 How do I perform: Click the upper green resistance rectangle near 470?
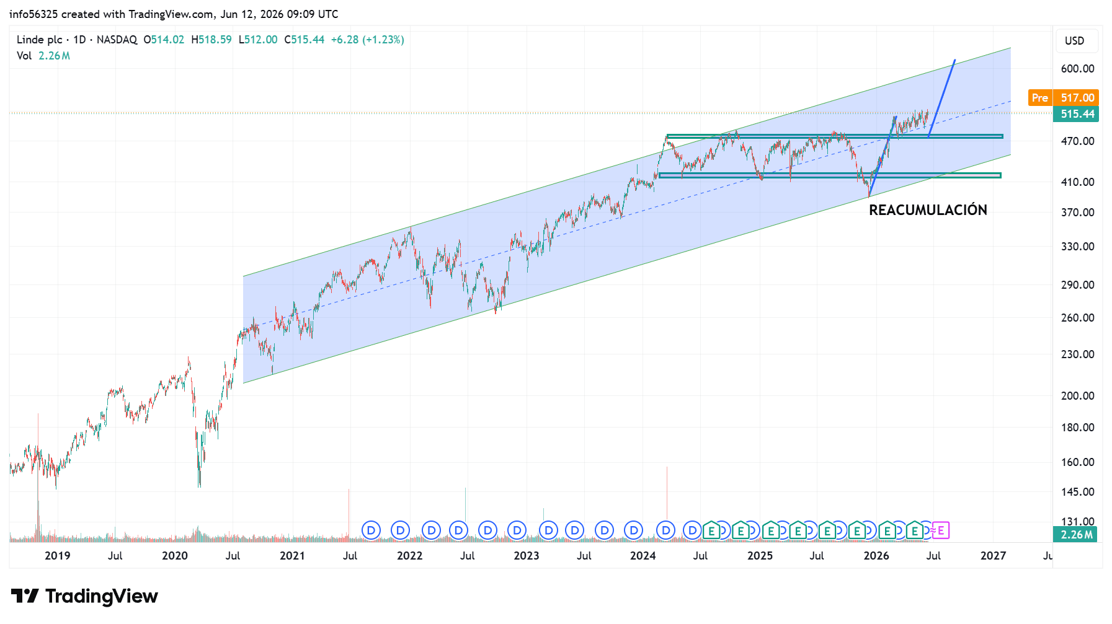834,136
